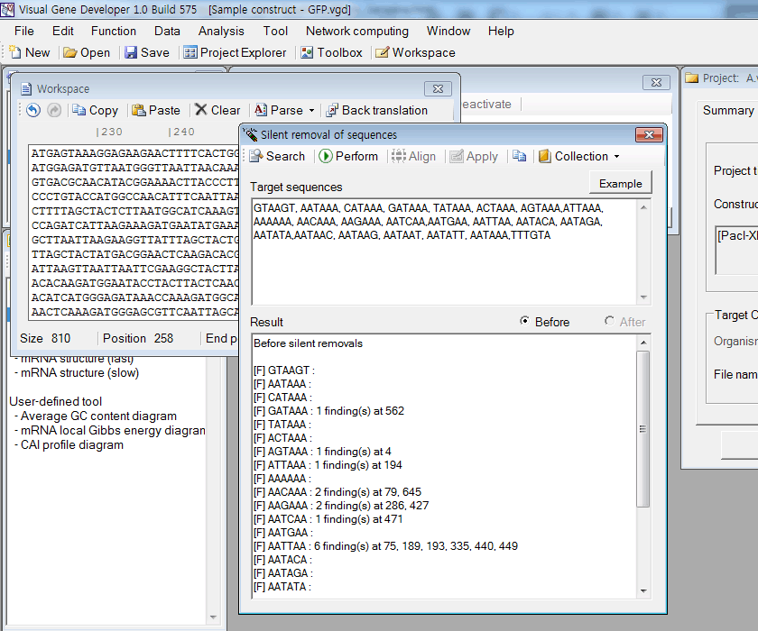This screenshot has height=631, width=758.
Task: Click the copy icon next to Apply
Action: [x=519, y=156]
